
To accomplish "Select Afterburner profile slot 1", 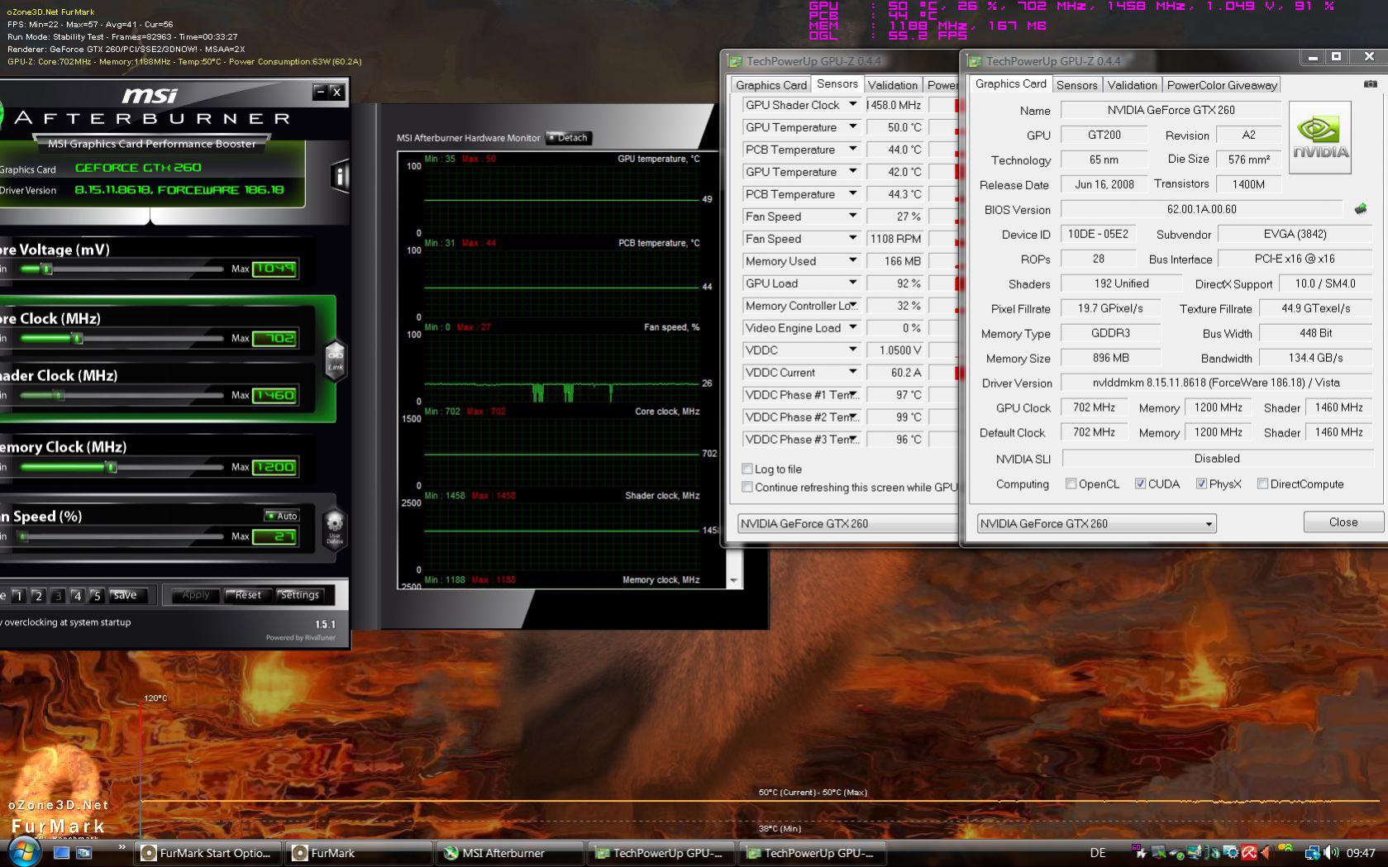I will (18, 595).
